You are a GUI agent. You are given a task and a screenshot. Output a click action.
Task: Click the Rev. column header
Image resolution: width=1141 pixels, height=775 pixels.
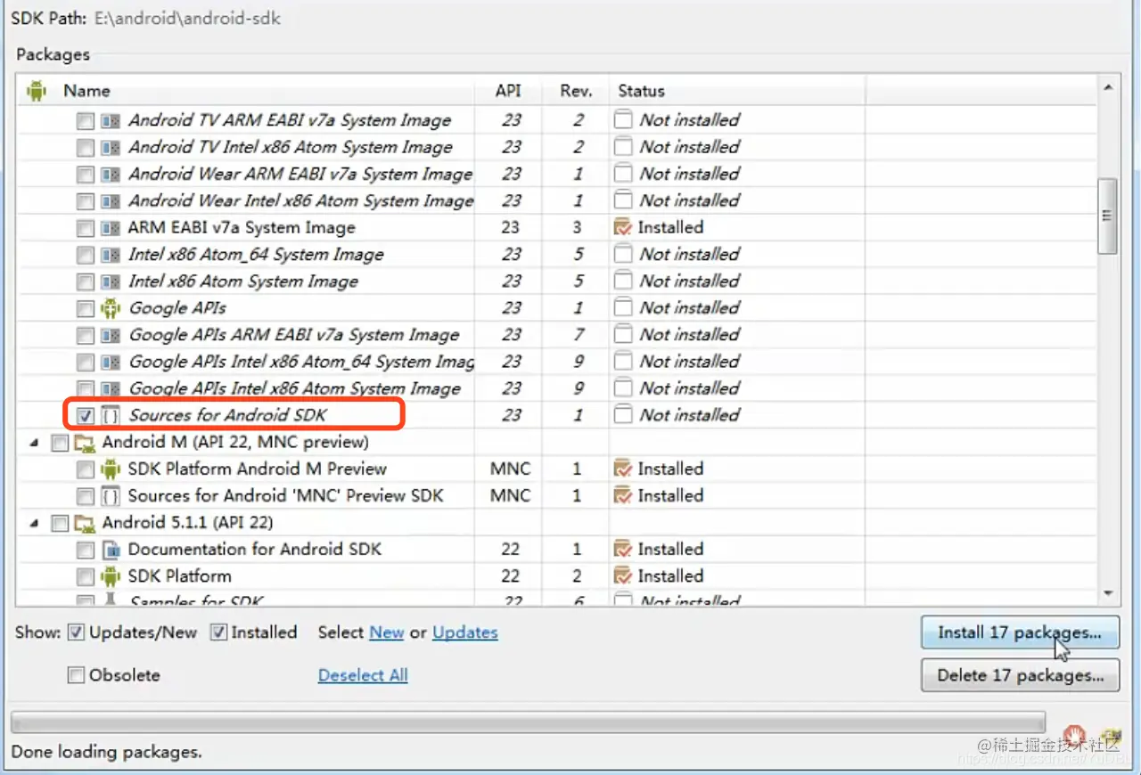576,91
